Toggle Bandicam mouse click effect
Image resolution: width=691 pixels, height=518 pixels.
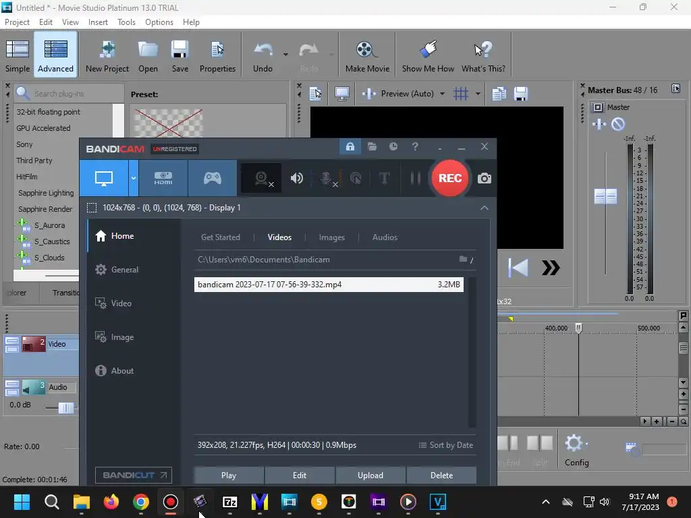pos(355,178)
